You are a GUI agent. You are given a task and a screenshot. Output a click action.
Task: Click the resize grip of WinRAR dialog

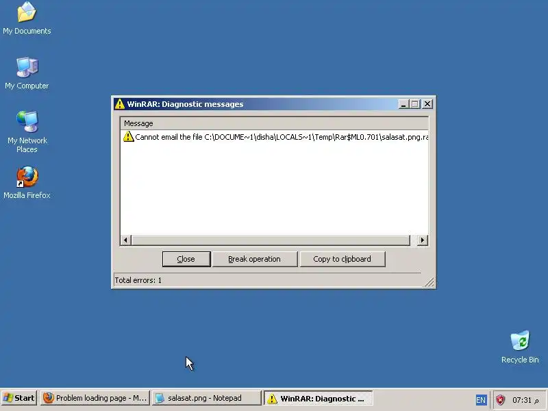point(430,283)
